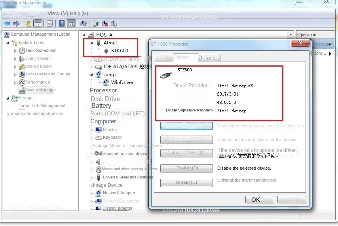Collapse the Jungo device category
Viewport: 338px width, 226px height.
(x=91, y=75)
